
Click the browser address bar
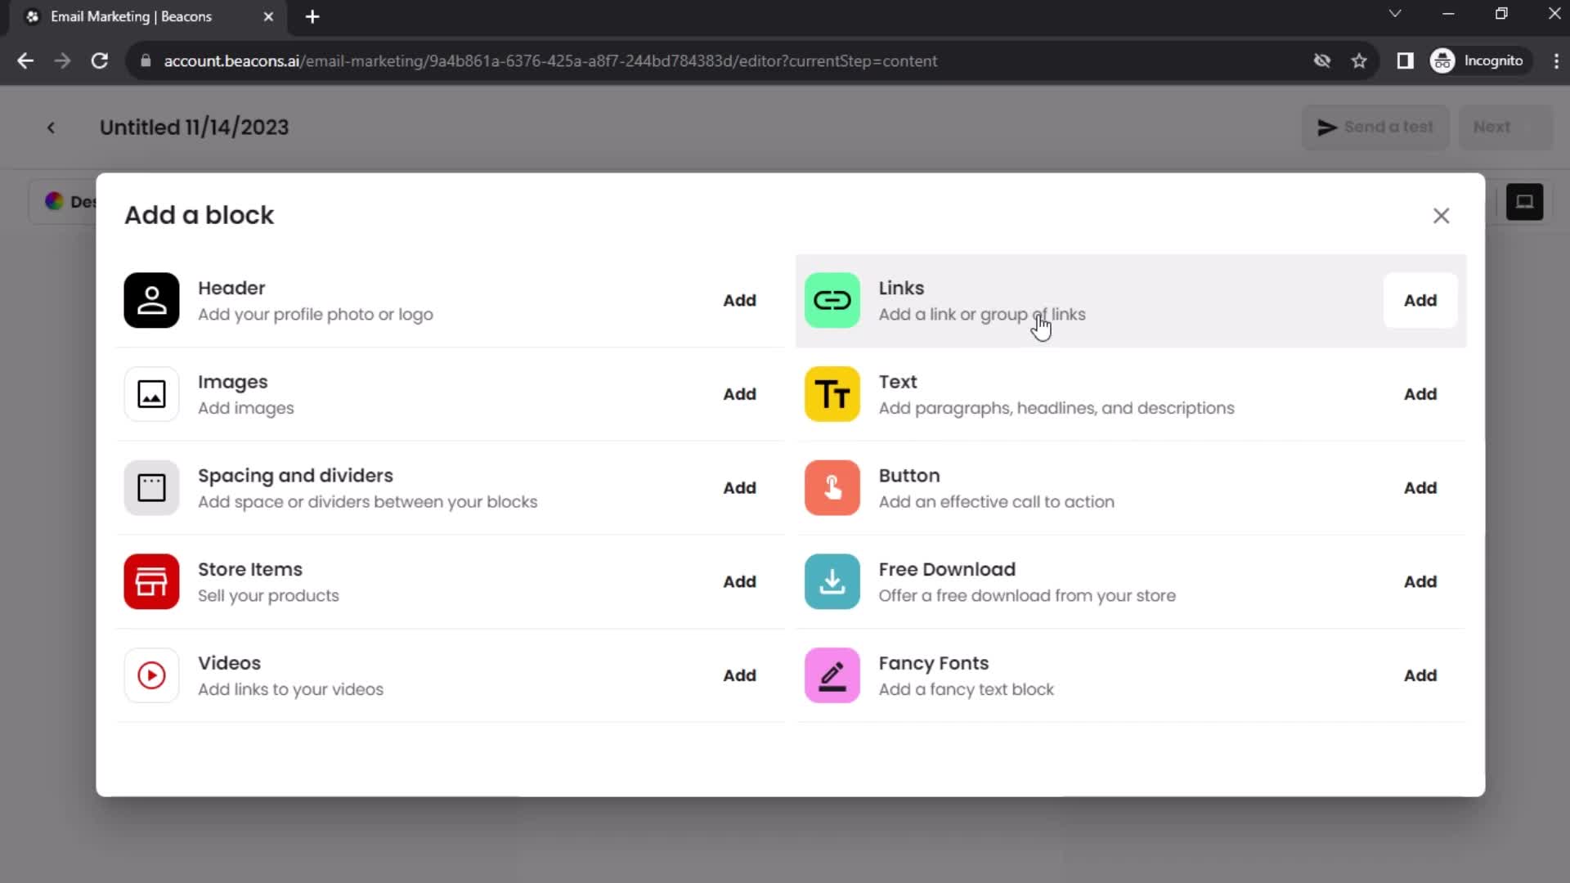(552, 61)
